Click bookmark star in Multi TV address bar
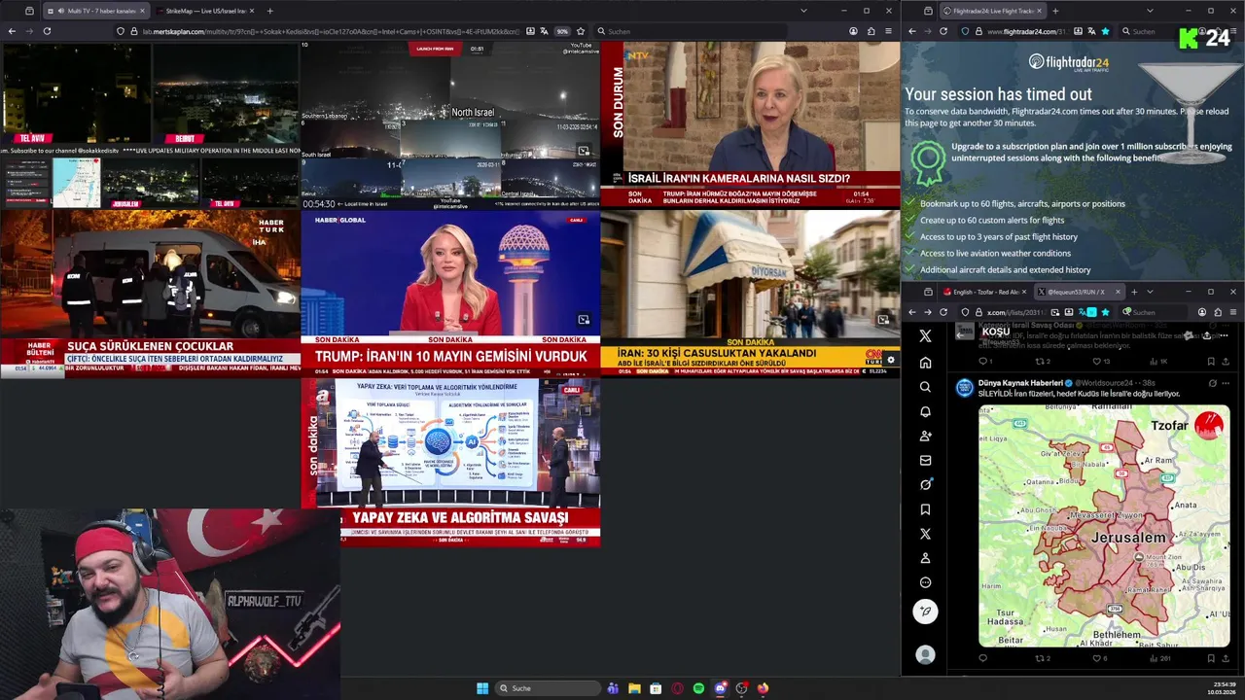This screenshot has width=1245, height=700. (x=581, y=31)
